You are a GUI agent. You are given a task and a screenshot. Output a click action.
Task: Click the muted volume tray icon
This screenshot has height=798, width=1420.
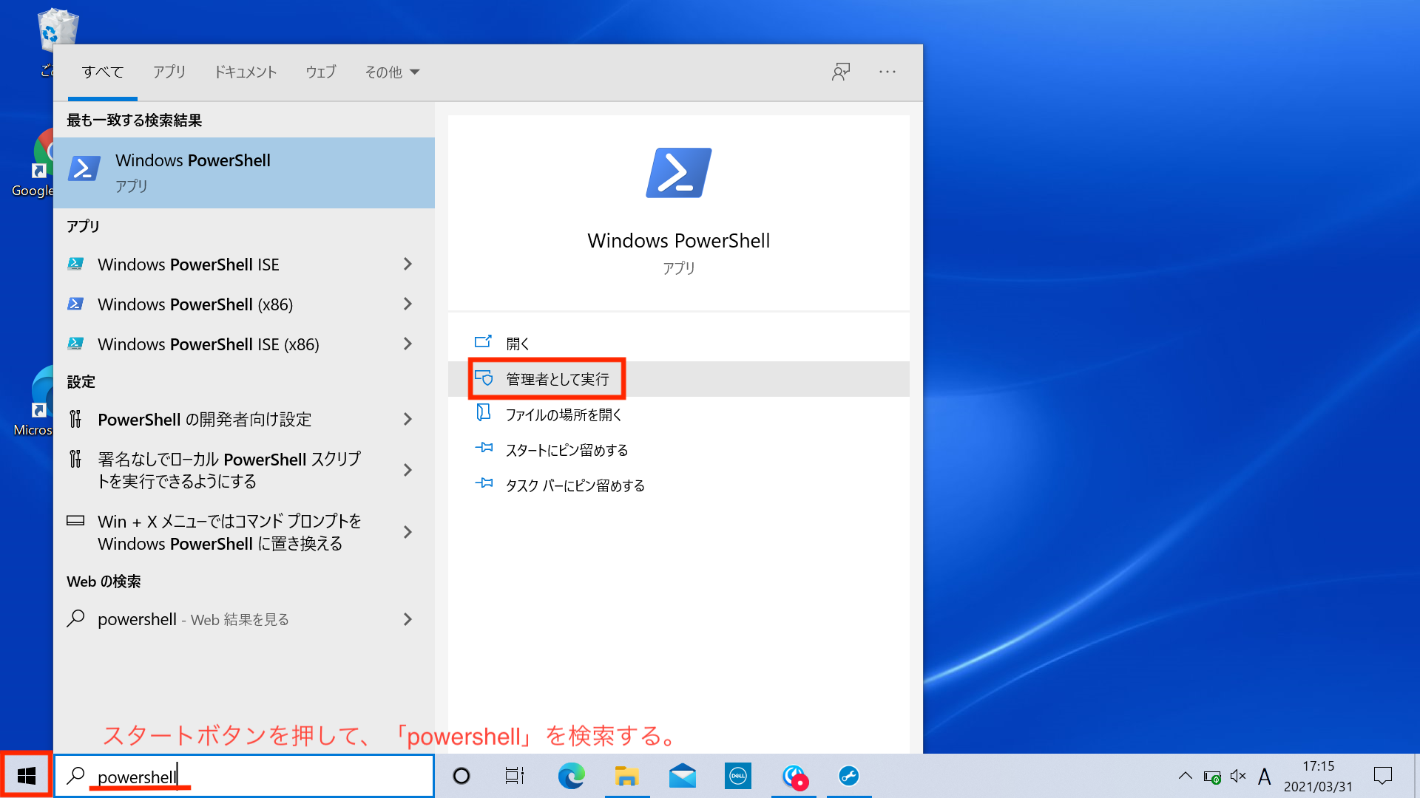[x=1238, y=776]
